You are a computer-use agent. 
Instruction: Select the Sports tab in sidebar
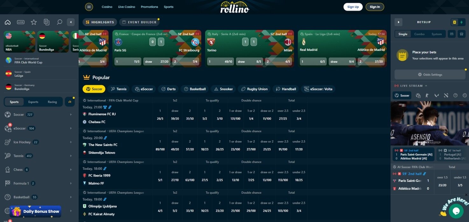[x=14, y=102]
